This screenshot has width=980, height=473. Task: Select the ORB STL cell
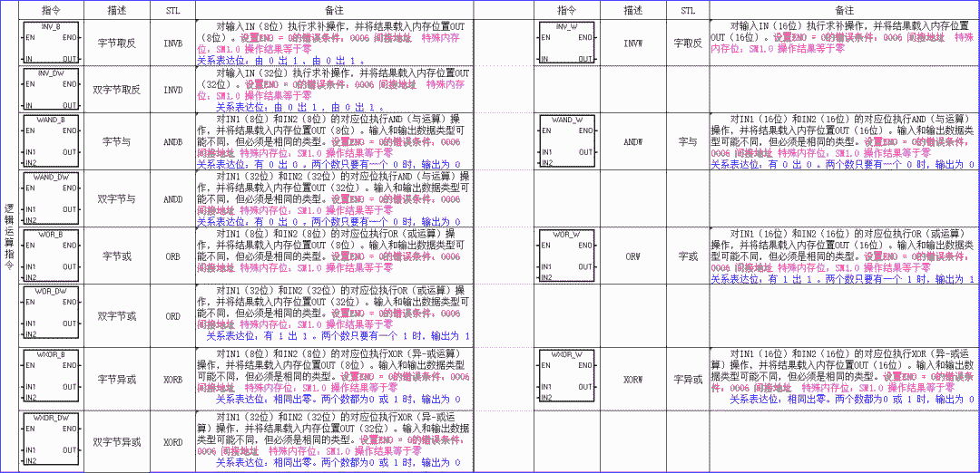(173, 256)
